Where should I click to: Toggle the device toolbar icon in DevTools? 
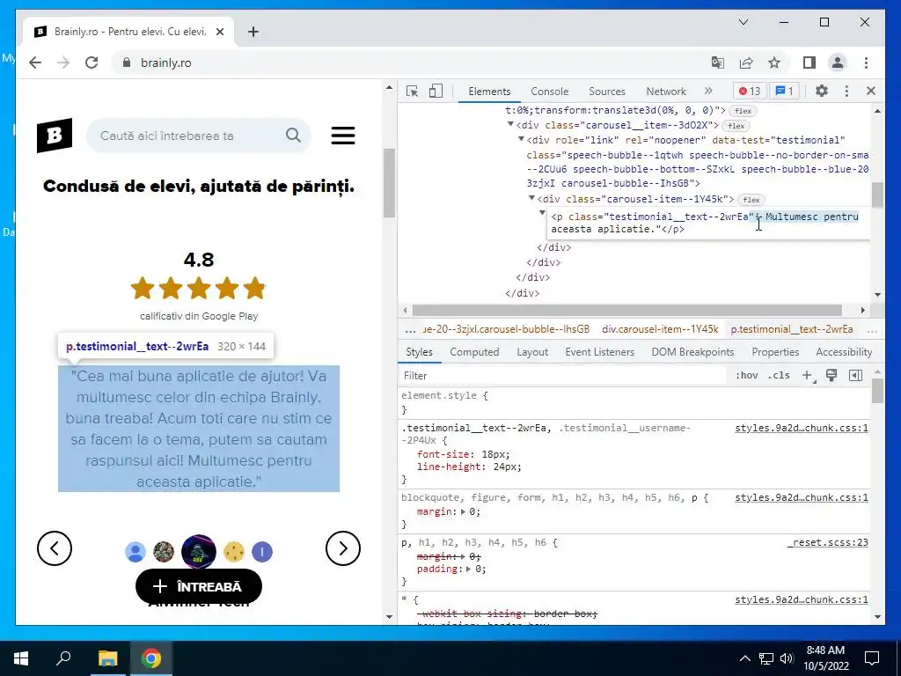(436, 91)
